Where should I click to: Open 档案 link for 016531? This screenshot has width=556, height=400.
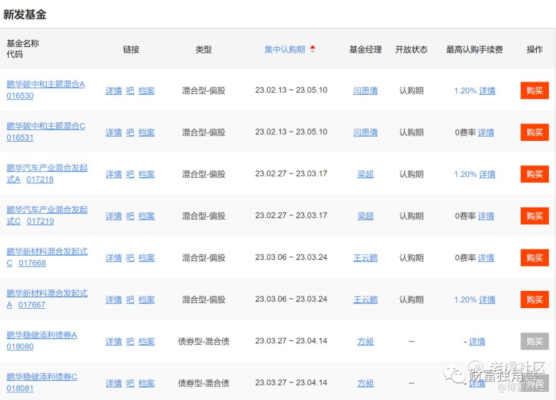(146, 133)
